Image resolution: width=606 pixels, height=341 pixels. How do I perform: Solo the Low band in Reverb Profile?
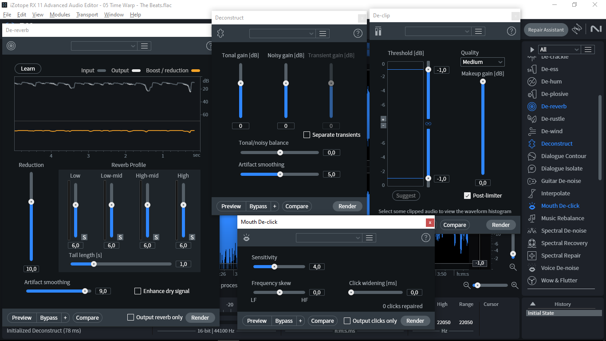(x=84, y=237)
